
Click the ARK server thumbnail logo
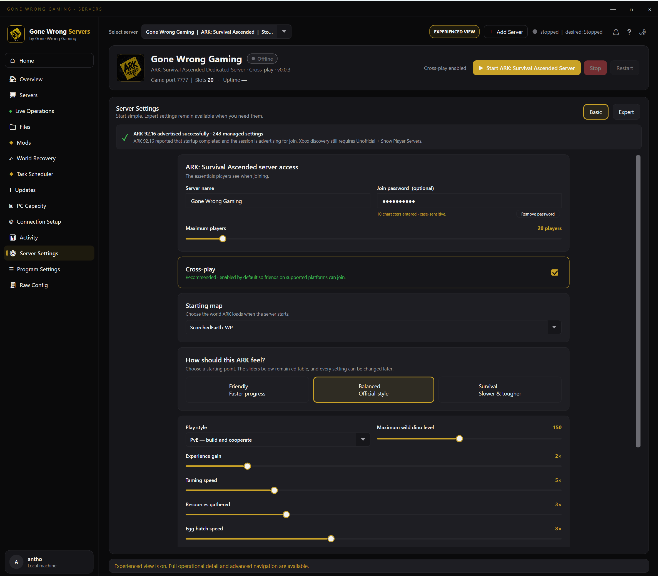coord(130,68)
